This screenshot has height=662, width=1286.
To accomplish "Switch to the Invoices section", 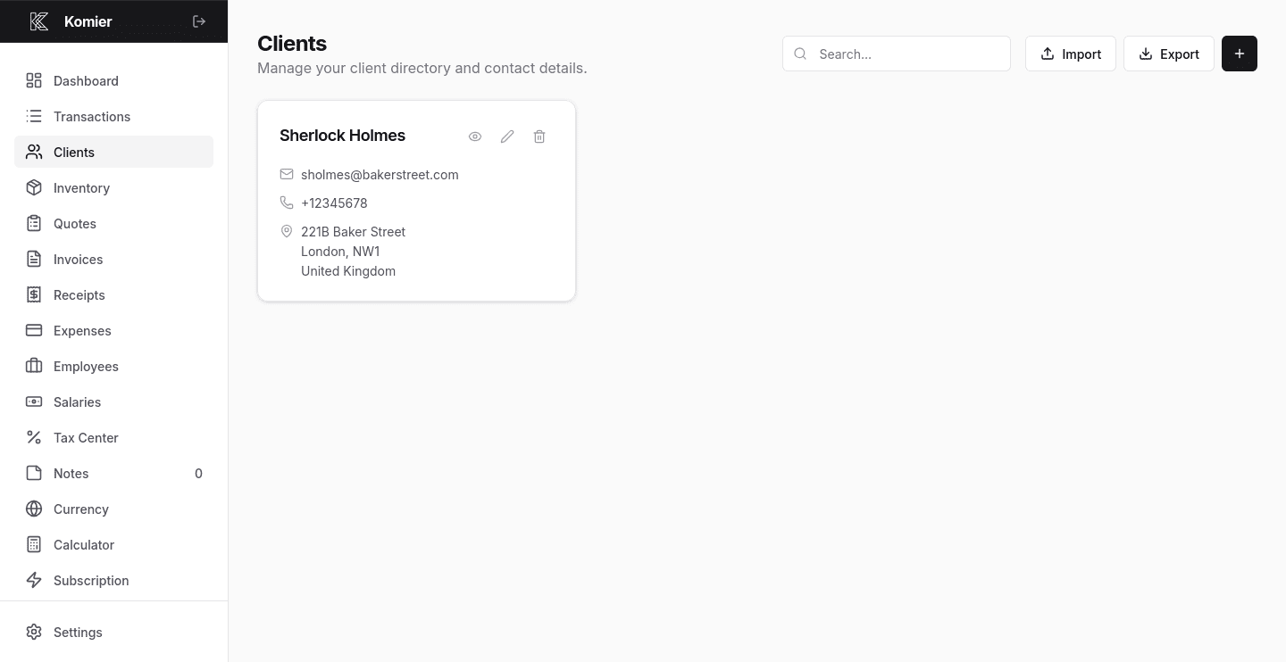I will (78, 259).
